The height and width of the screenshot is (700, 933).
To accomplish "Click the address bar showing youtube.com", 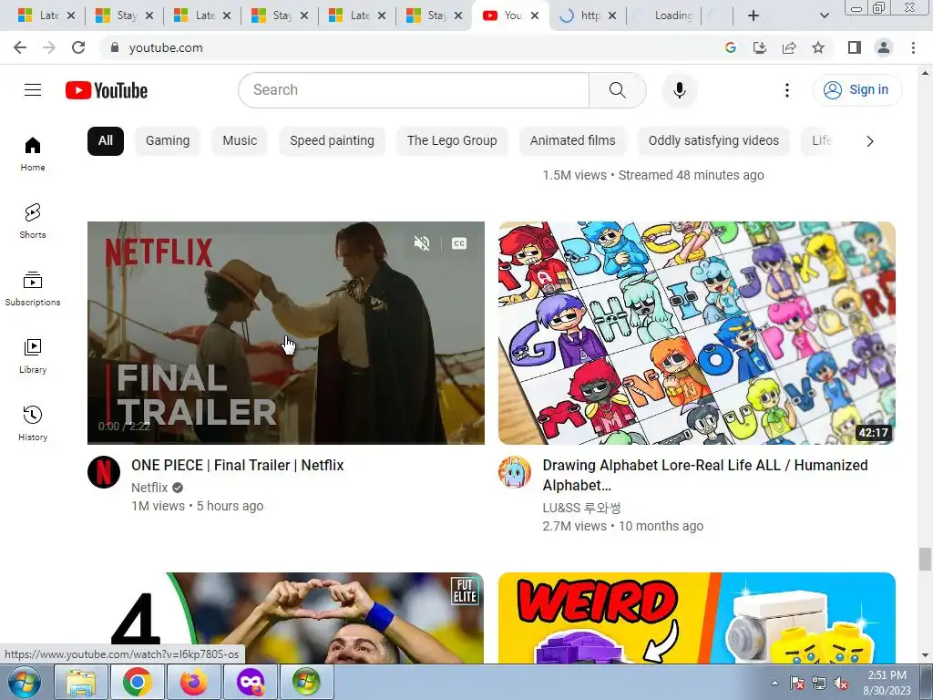I will 411,47.
